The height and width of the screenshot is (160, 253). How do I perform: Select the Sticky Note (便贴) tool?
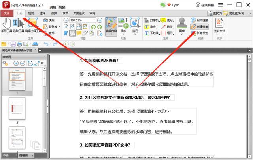pos(167,20)
